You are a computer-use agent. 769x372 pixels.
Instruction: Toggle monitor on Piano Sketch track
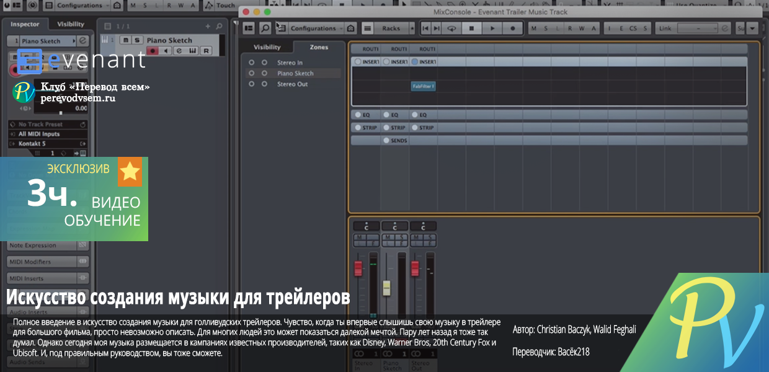165,50
